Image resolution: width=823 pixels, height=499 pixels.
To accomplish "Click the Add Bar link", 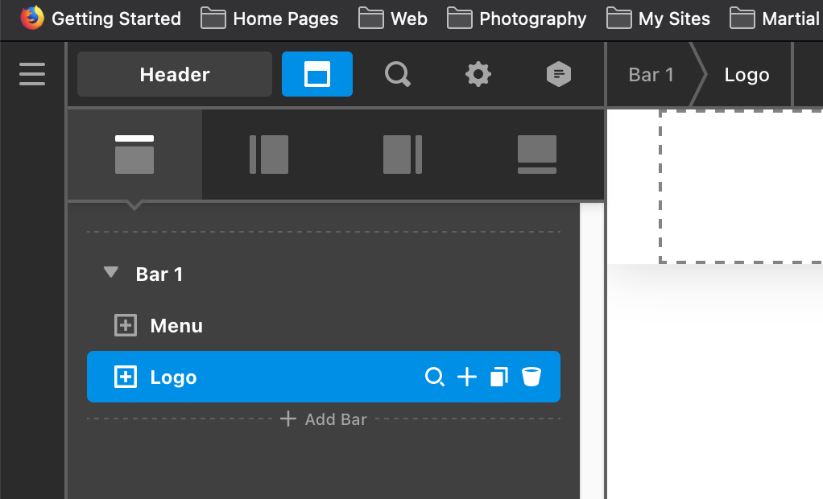I will pyautogui.click(x=324, y=419).
